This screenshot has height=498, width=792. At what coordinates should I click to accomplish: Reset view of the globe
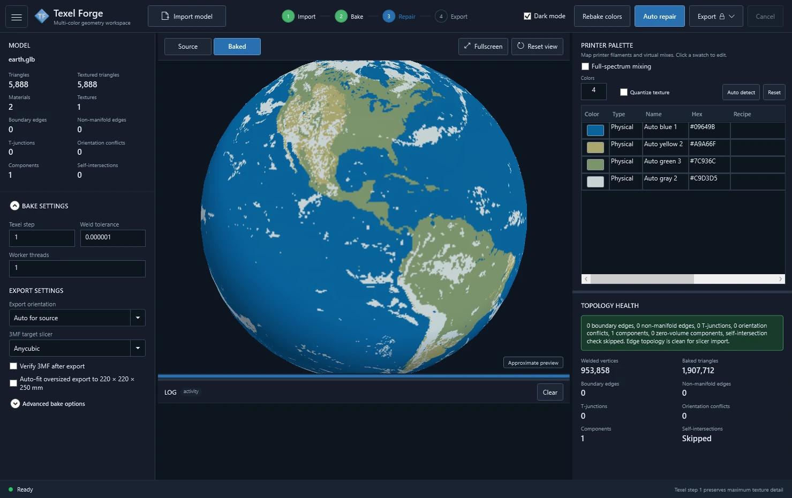537,47
